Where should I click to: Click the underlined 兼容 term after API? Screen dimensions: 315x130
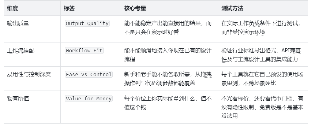click(296, 50)
